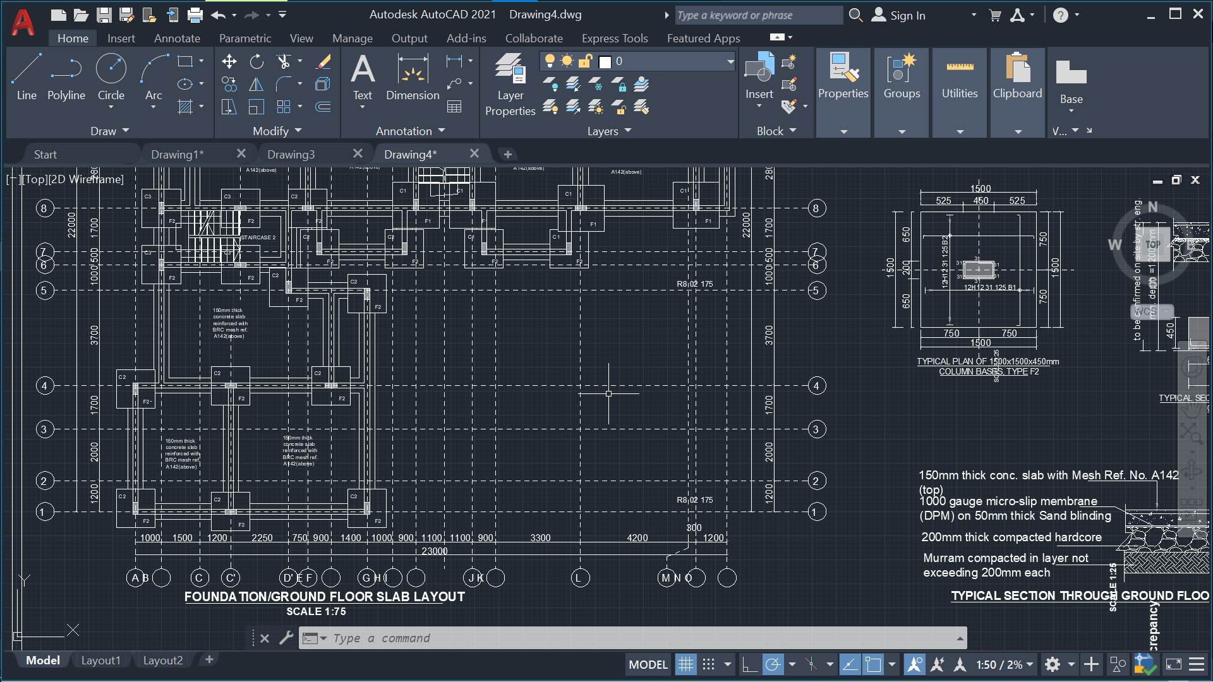Switch to Layout1 at the bottom

101,660
